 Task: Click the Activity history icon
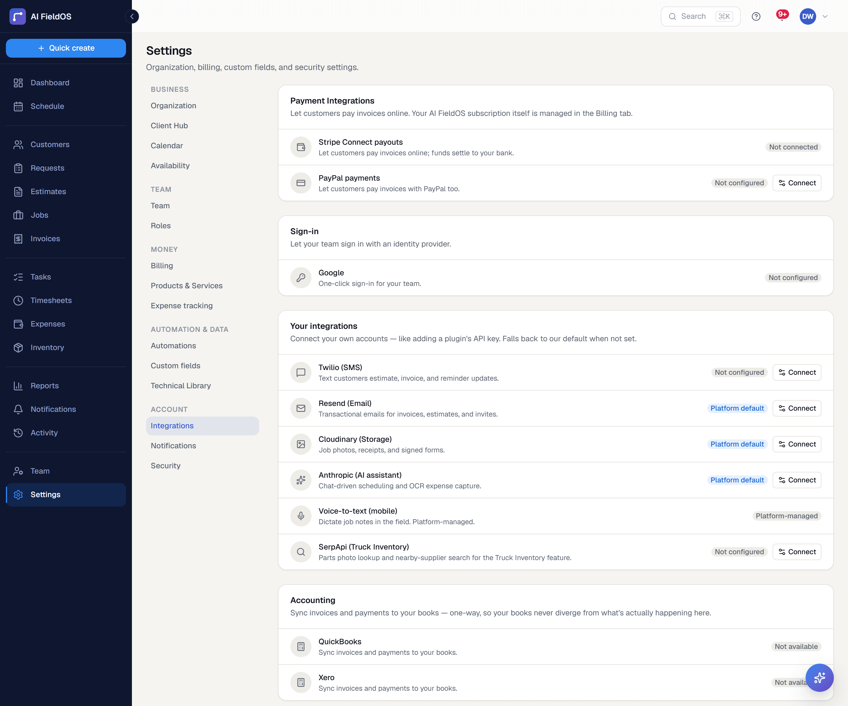tap(18, 432)
